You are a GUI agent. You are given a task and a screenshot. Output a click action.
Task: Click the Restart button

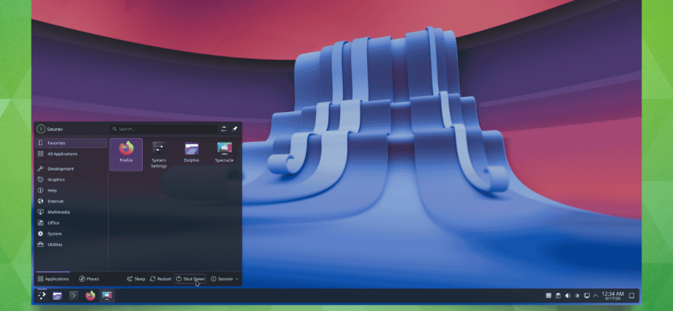[x=160, y=279]
